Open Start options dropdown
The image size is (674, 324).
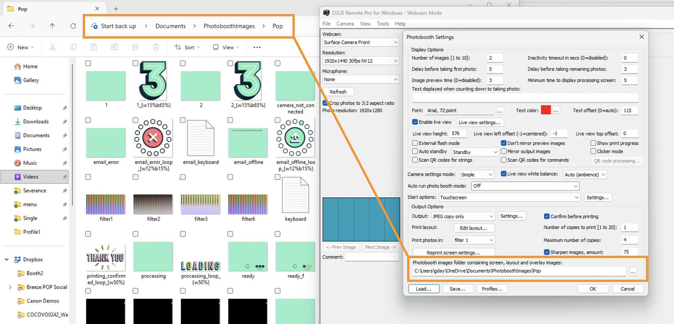pos(509,198)
